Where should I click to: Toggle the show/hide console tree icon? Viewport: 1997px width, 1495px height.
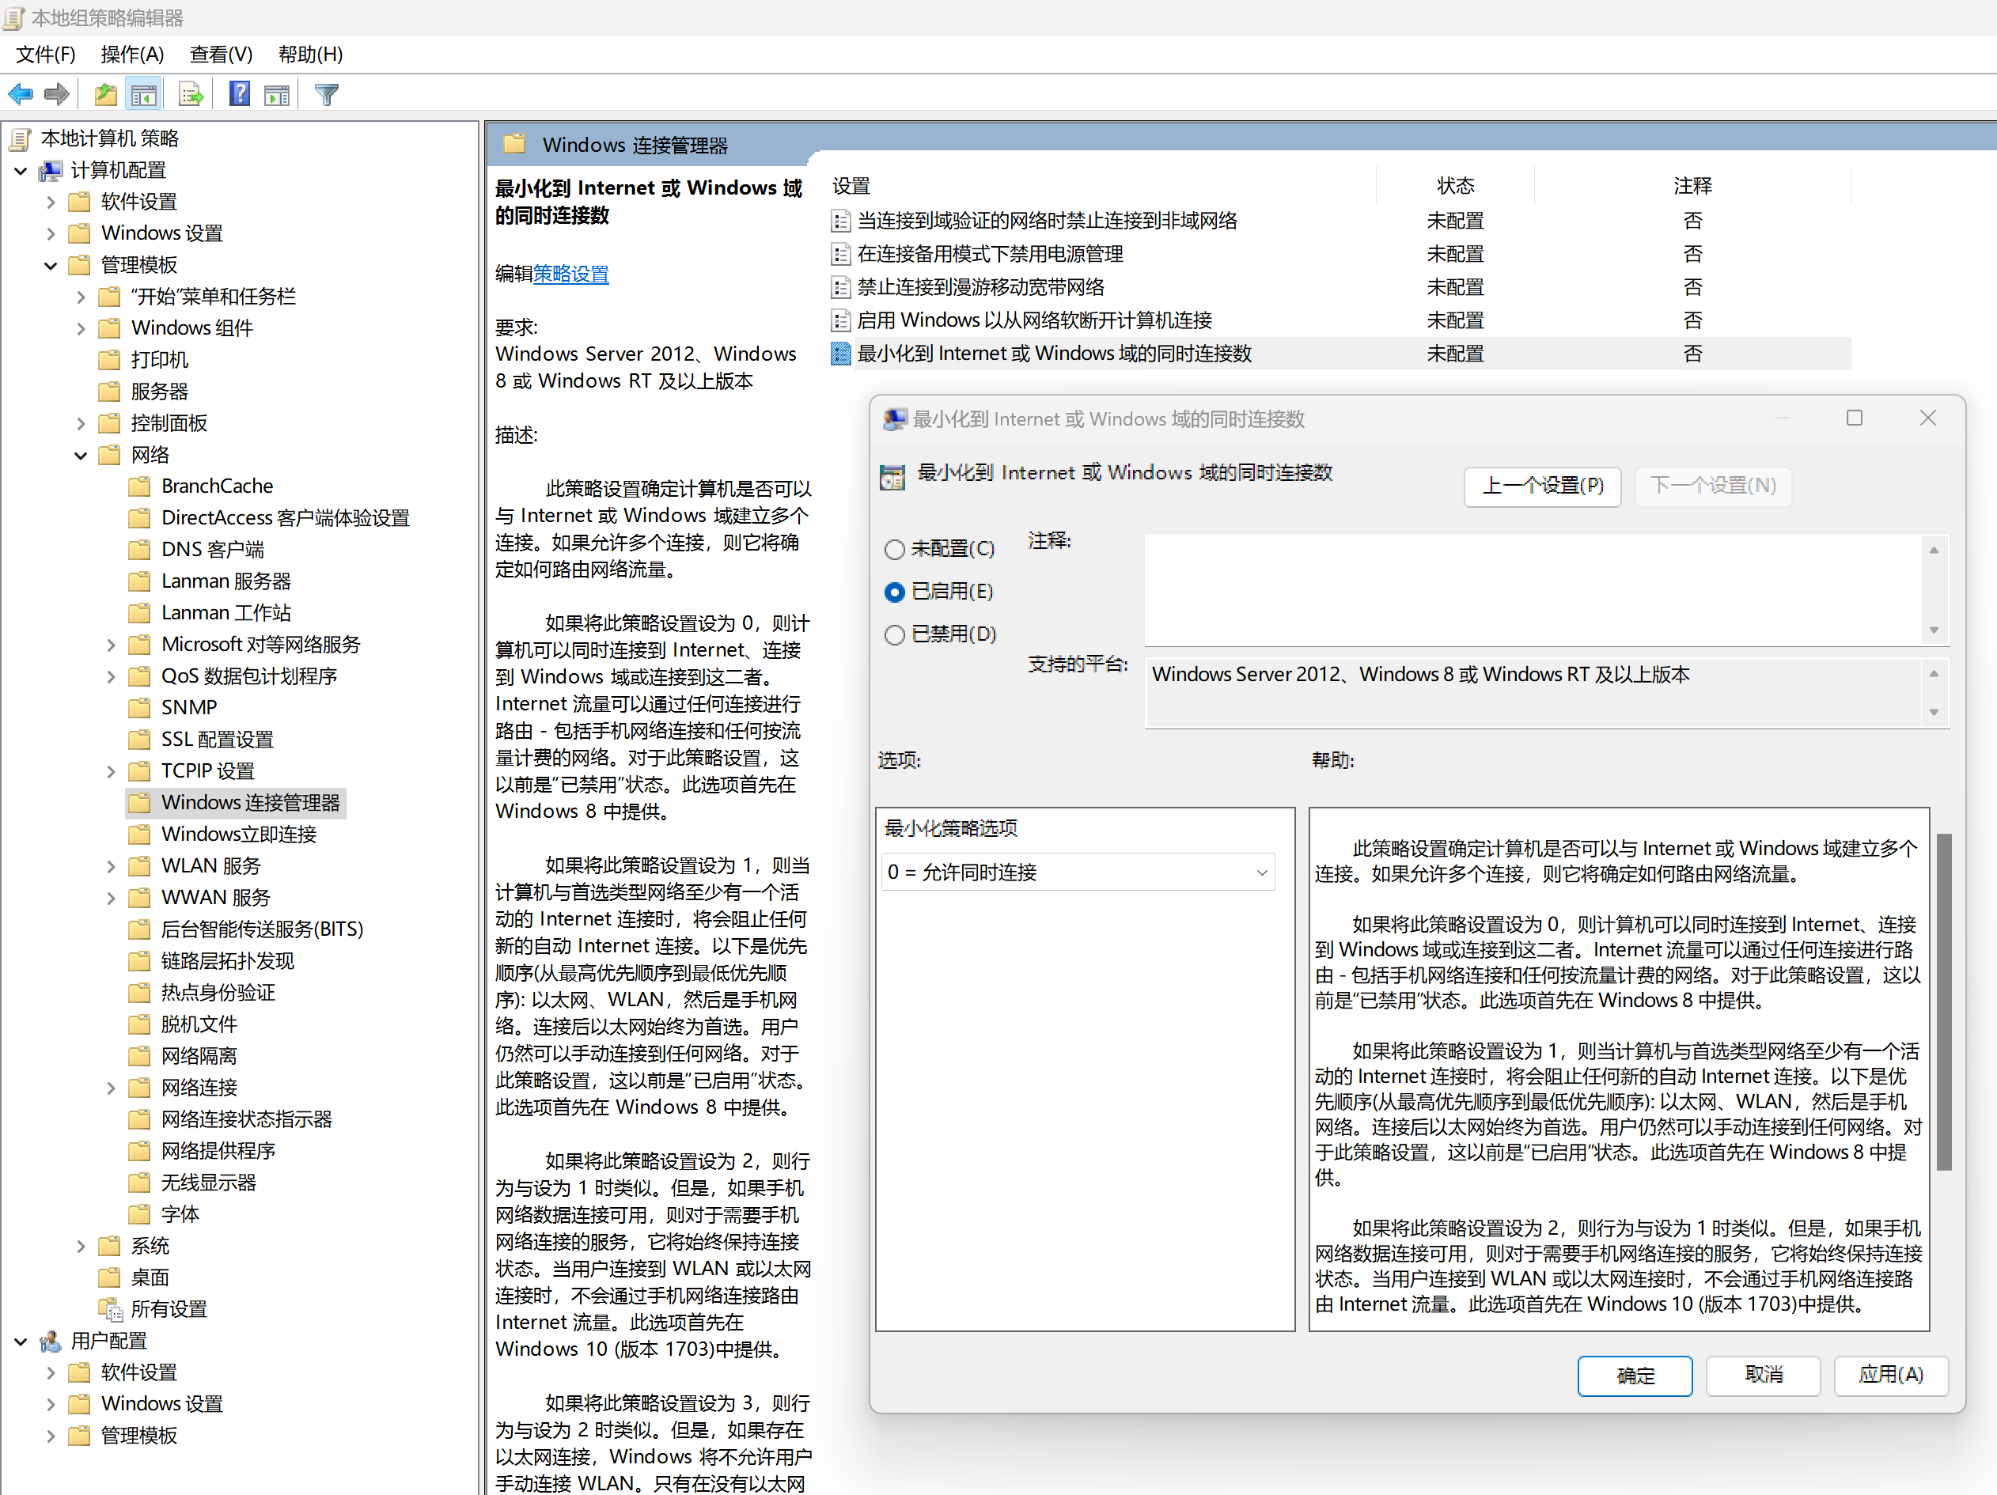coord(143,94)
